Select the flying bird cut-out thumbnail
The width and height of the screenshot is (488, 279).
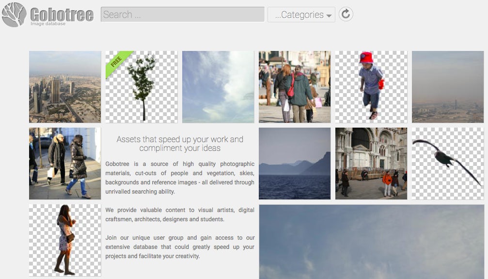[x=448, y=164]
